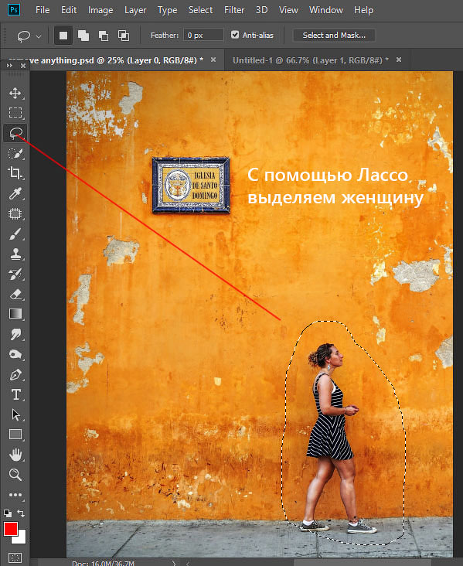Swap foreground and background colors
Image resolution: width=463 pixels, height=566 pixels.
21,513
